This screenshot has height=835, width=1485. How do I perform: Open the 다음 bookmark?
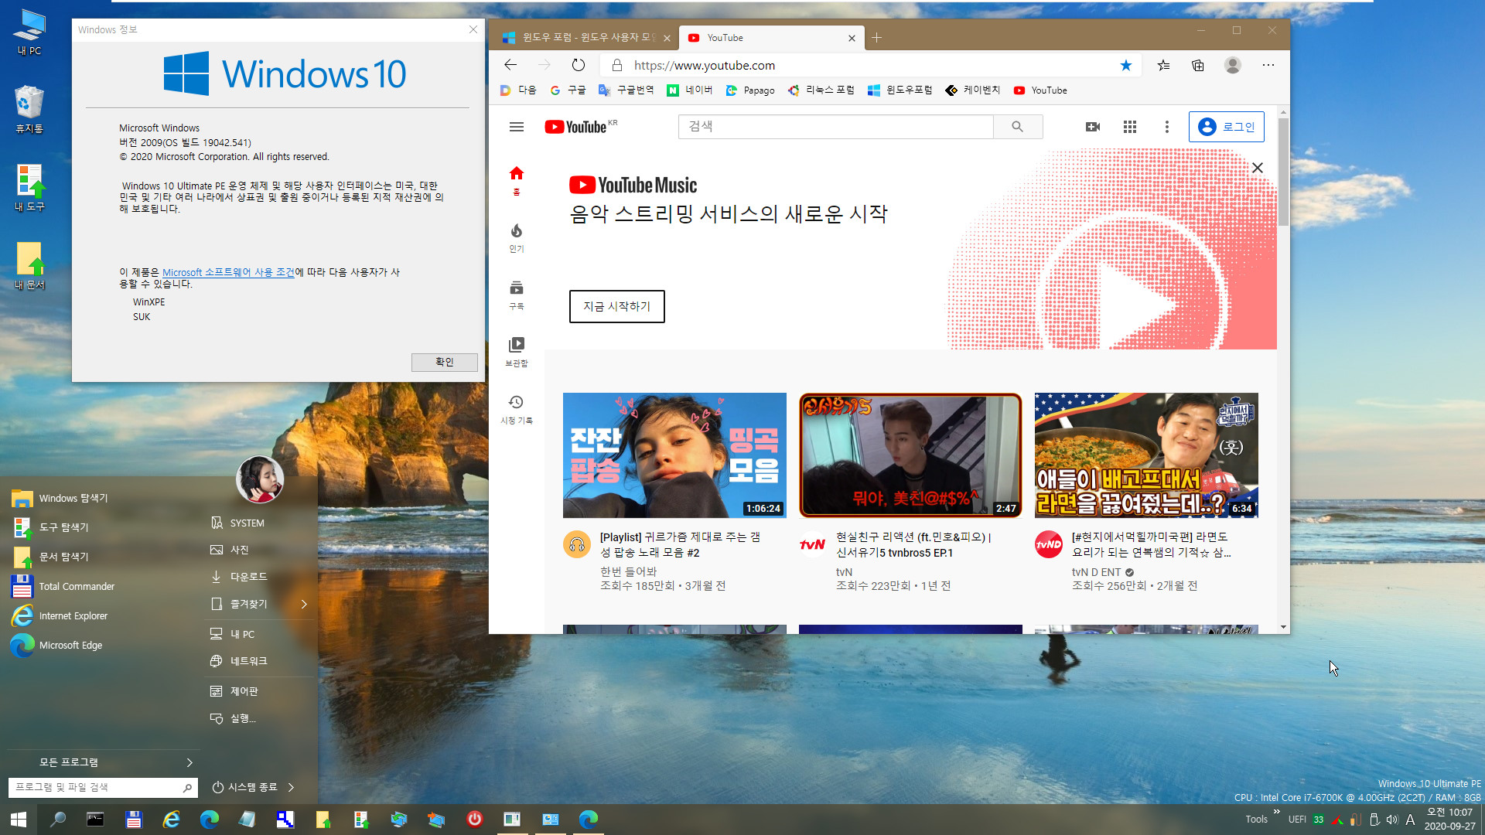click(x=518, y=90)
